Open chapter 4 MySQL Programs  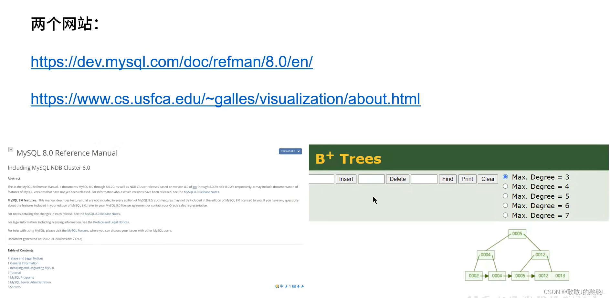point(21,277)
